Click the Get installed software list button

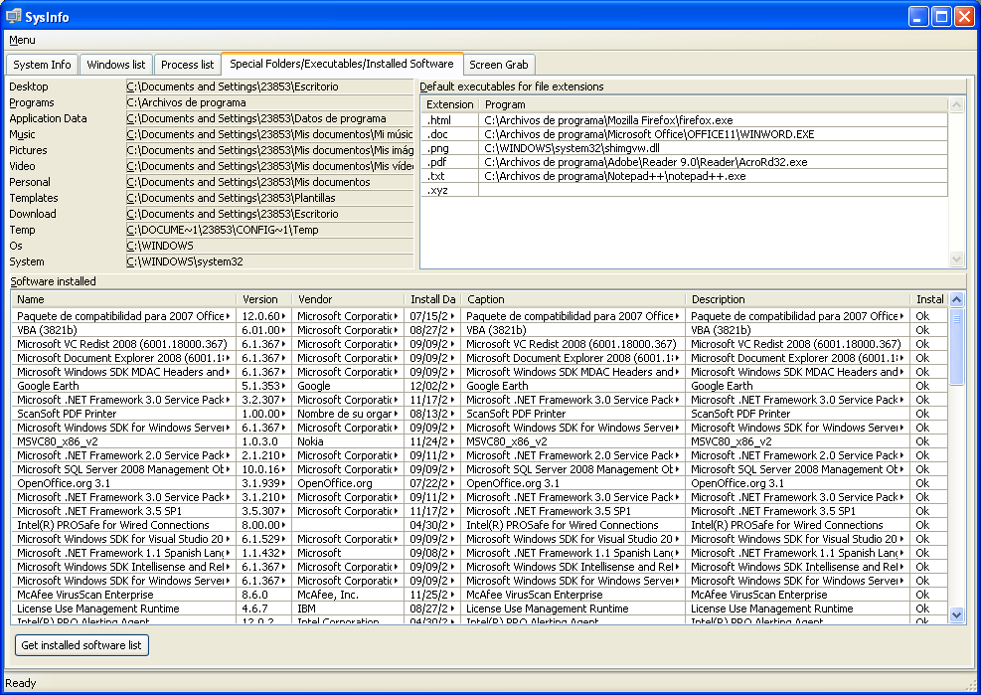82,645
